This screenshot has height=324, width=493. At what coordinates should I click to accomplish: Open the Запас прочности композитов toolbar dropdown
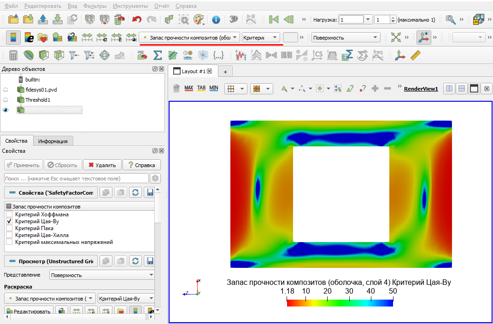point(189,37)
